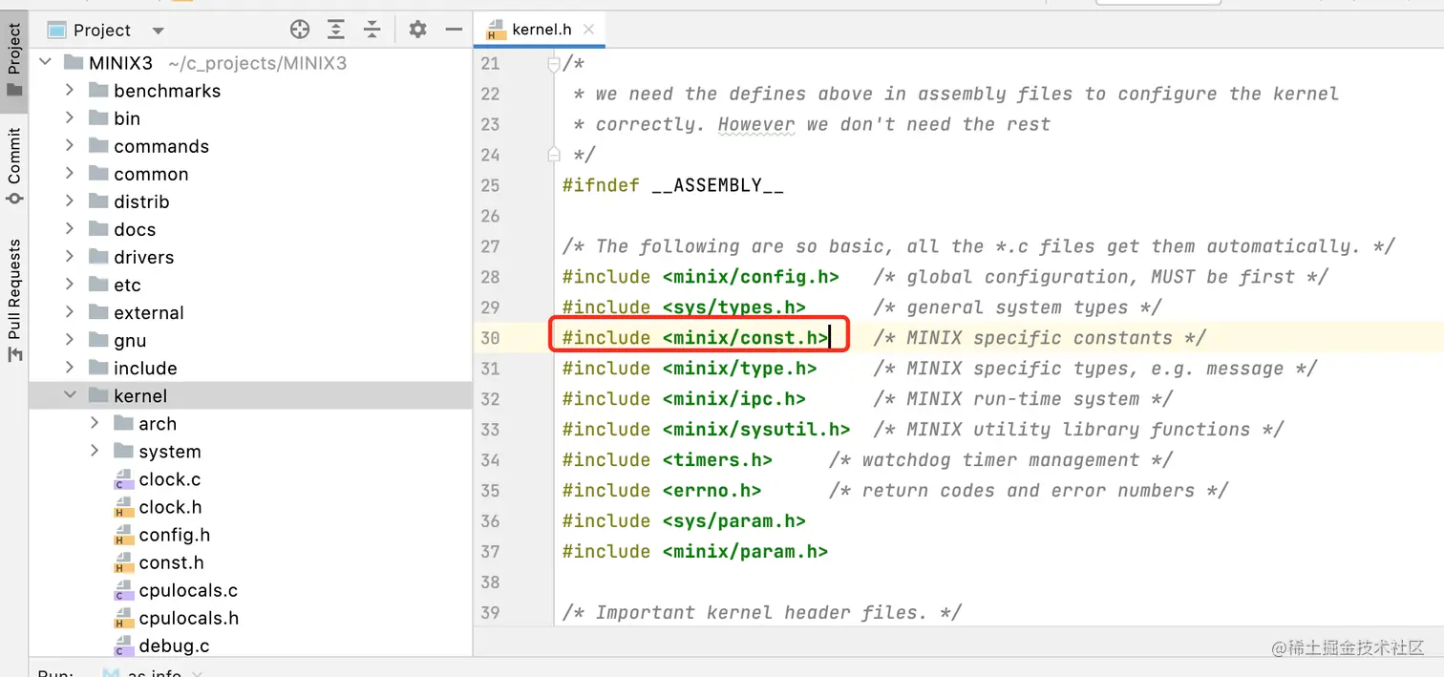
Task: Expand the external folder
Action: pos(70,312)
